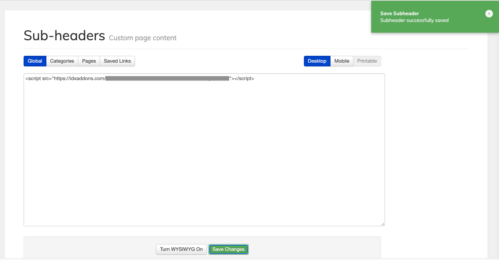499x260 pixels.
Task: Open the Pages tab
Action: coord(89,61)
